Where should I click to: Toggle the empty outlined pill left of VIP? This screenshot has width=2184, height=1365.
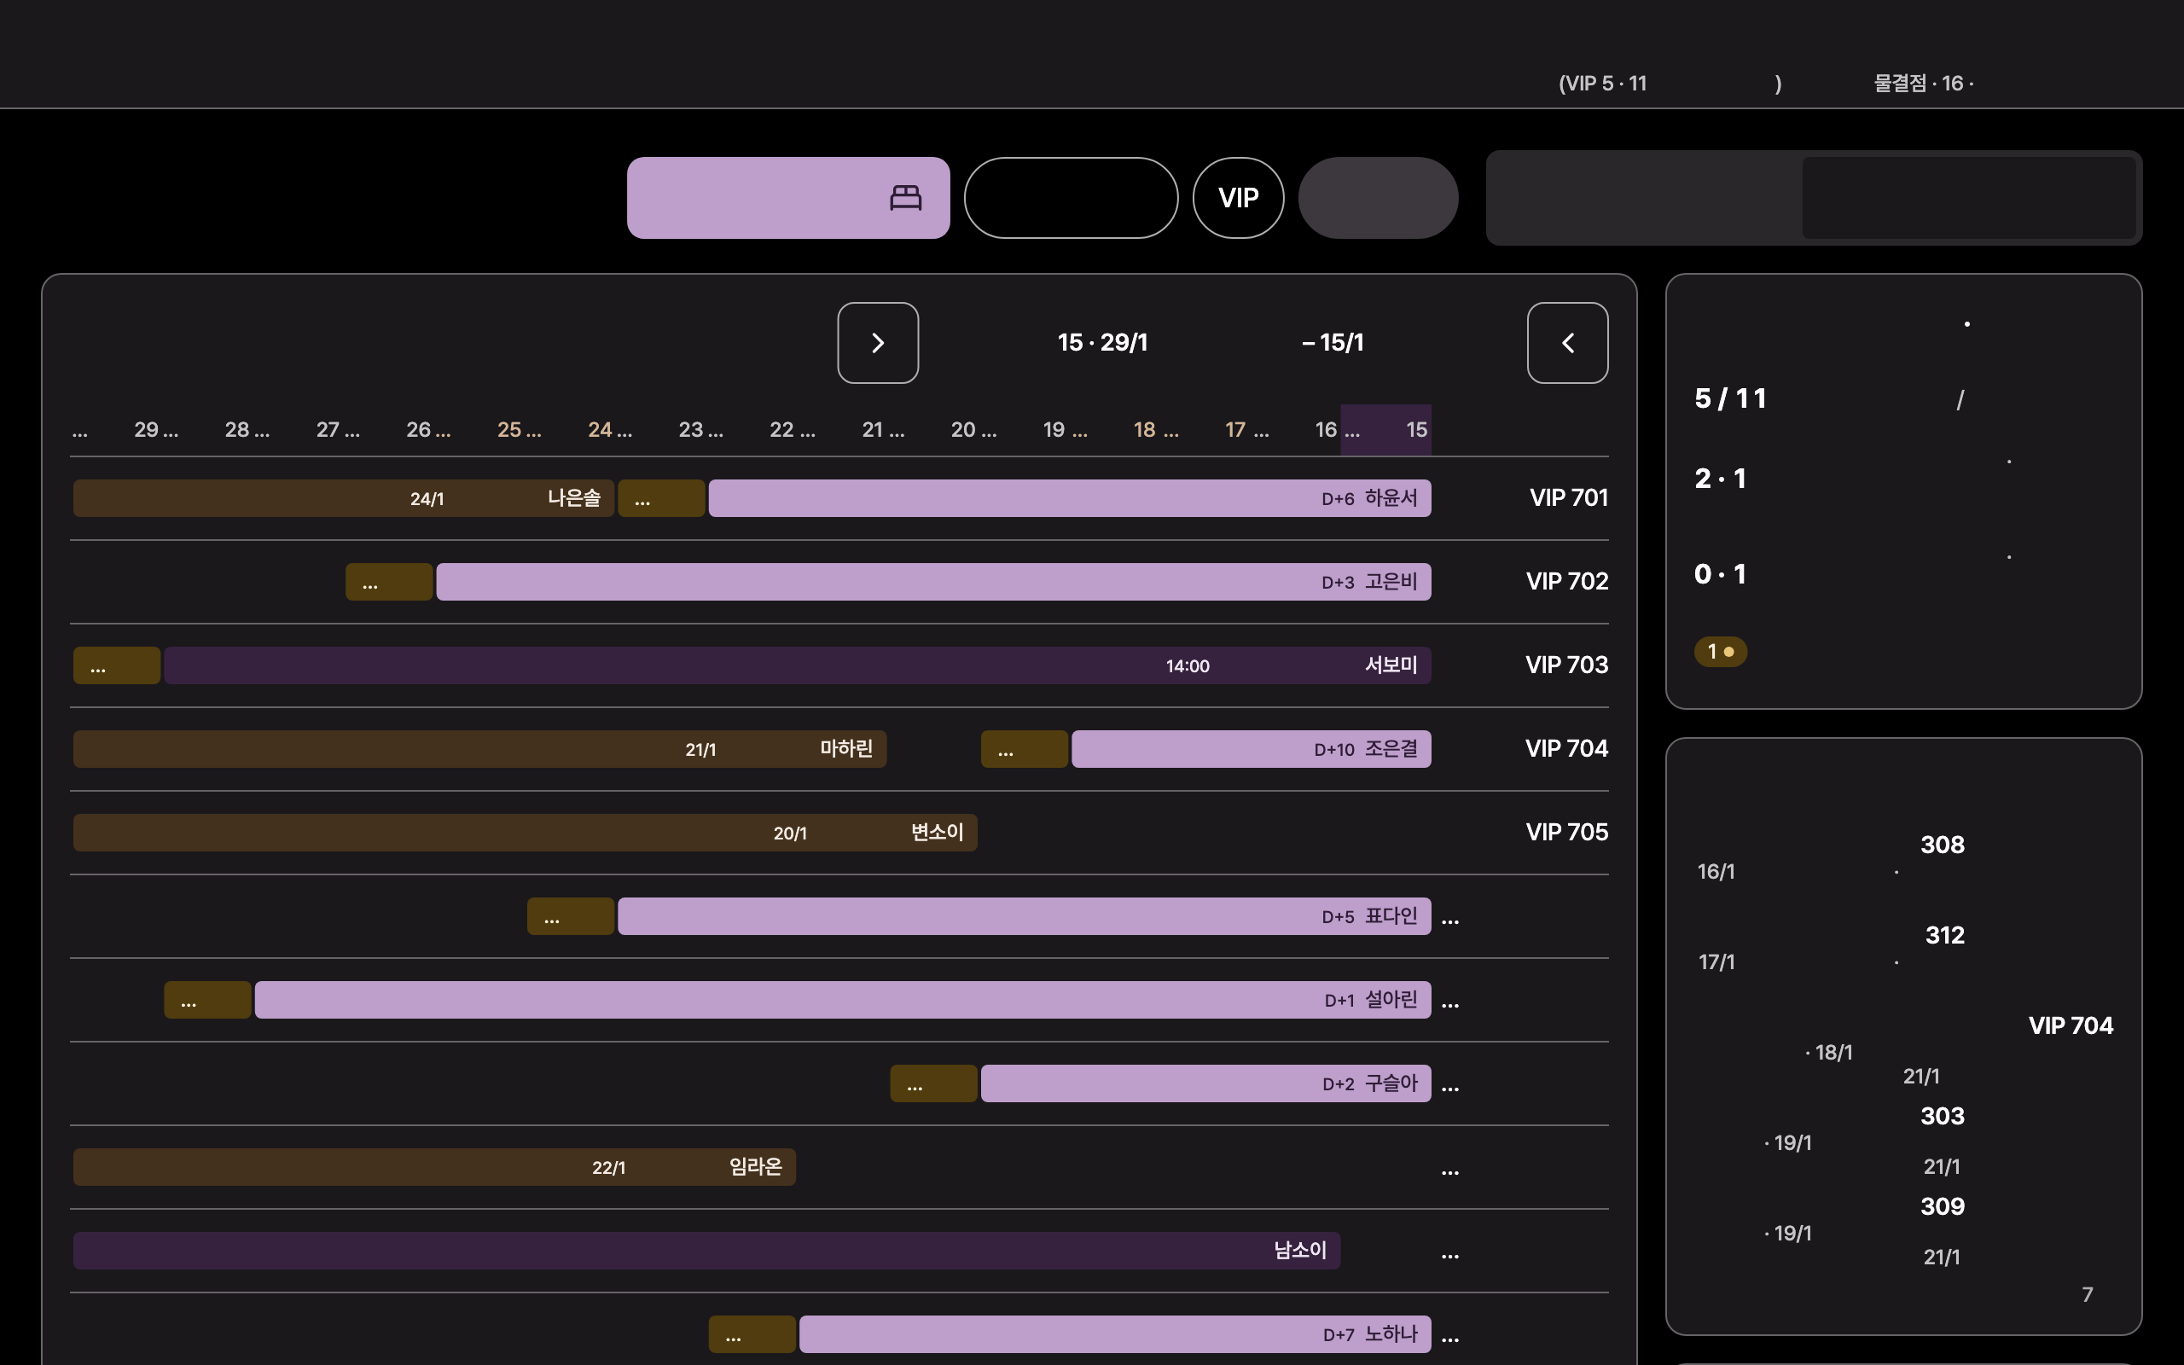point(1071,198)
